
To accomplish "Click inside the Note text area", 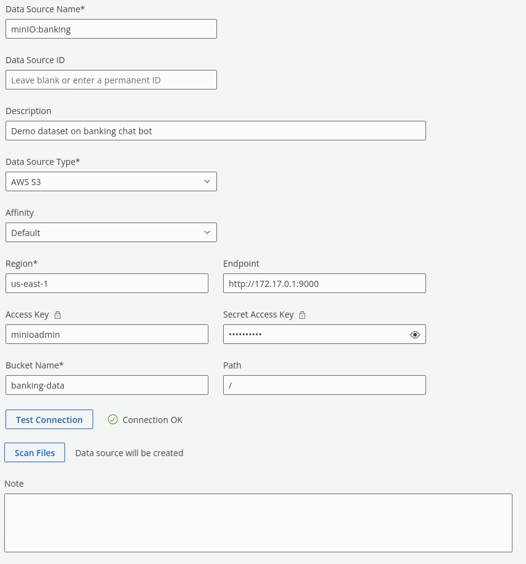I will tap(257, 522).
